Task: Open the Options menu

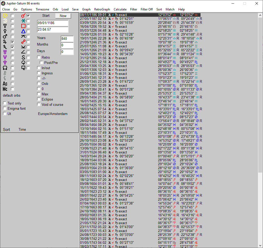Action: click(x=27, y=9)
